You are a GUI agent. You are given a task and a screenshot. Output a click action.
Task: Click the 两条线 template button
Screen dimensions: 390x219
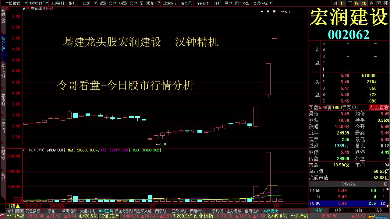click(161, 211)
